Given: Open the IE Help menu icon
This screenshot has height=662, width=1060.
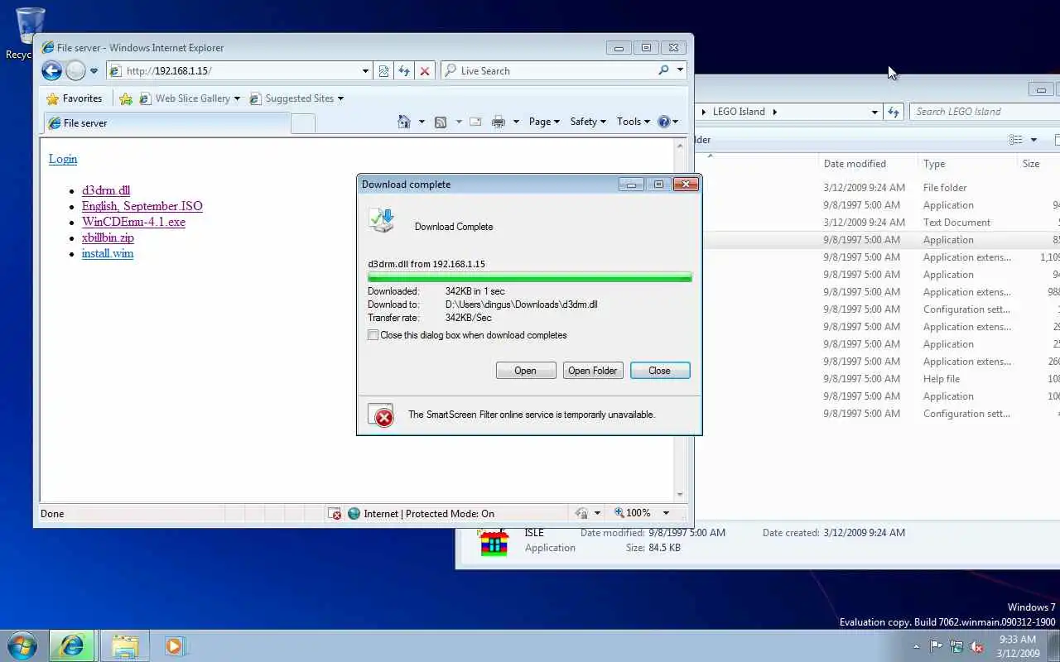Looking at the screenshot, I should 667,122.
